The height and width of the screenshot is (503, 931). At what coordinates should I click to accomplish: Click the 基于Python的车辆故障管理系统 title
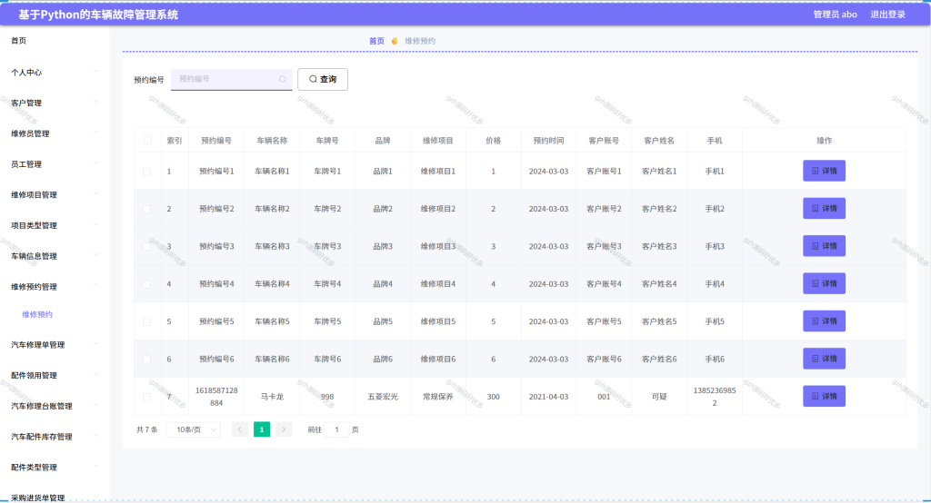tap(98, 15)
